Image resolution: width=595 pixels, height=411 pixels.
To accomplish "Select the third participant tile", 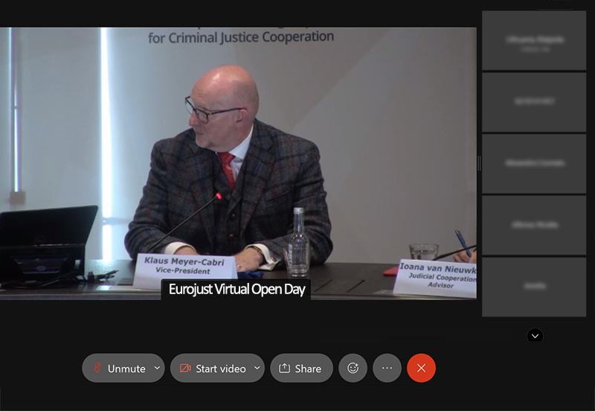I will [534, 164].
